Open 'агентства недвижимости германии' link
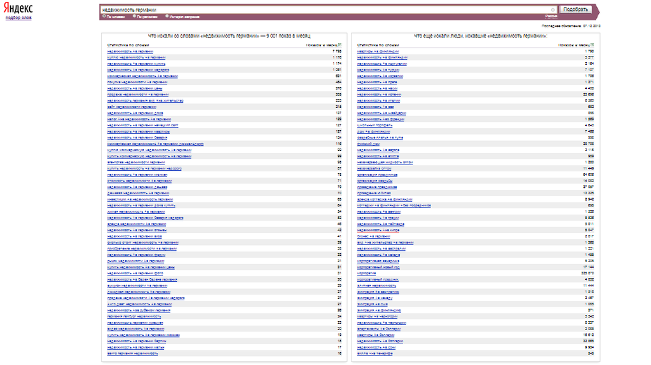This screenshot has width=651, height=365. pos(136,162)
